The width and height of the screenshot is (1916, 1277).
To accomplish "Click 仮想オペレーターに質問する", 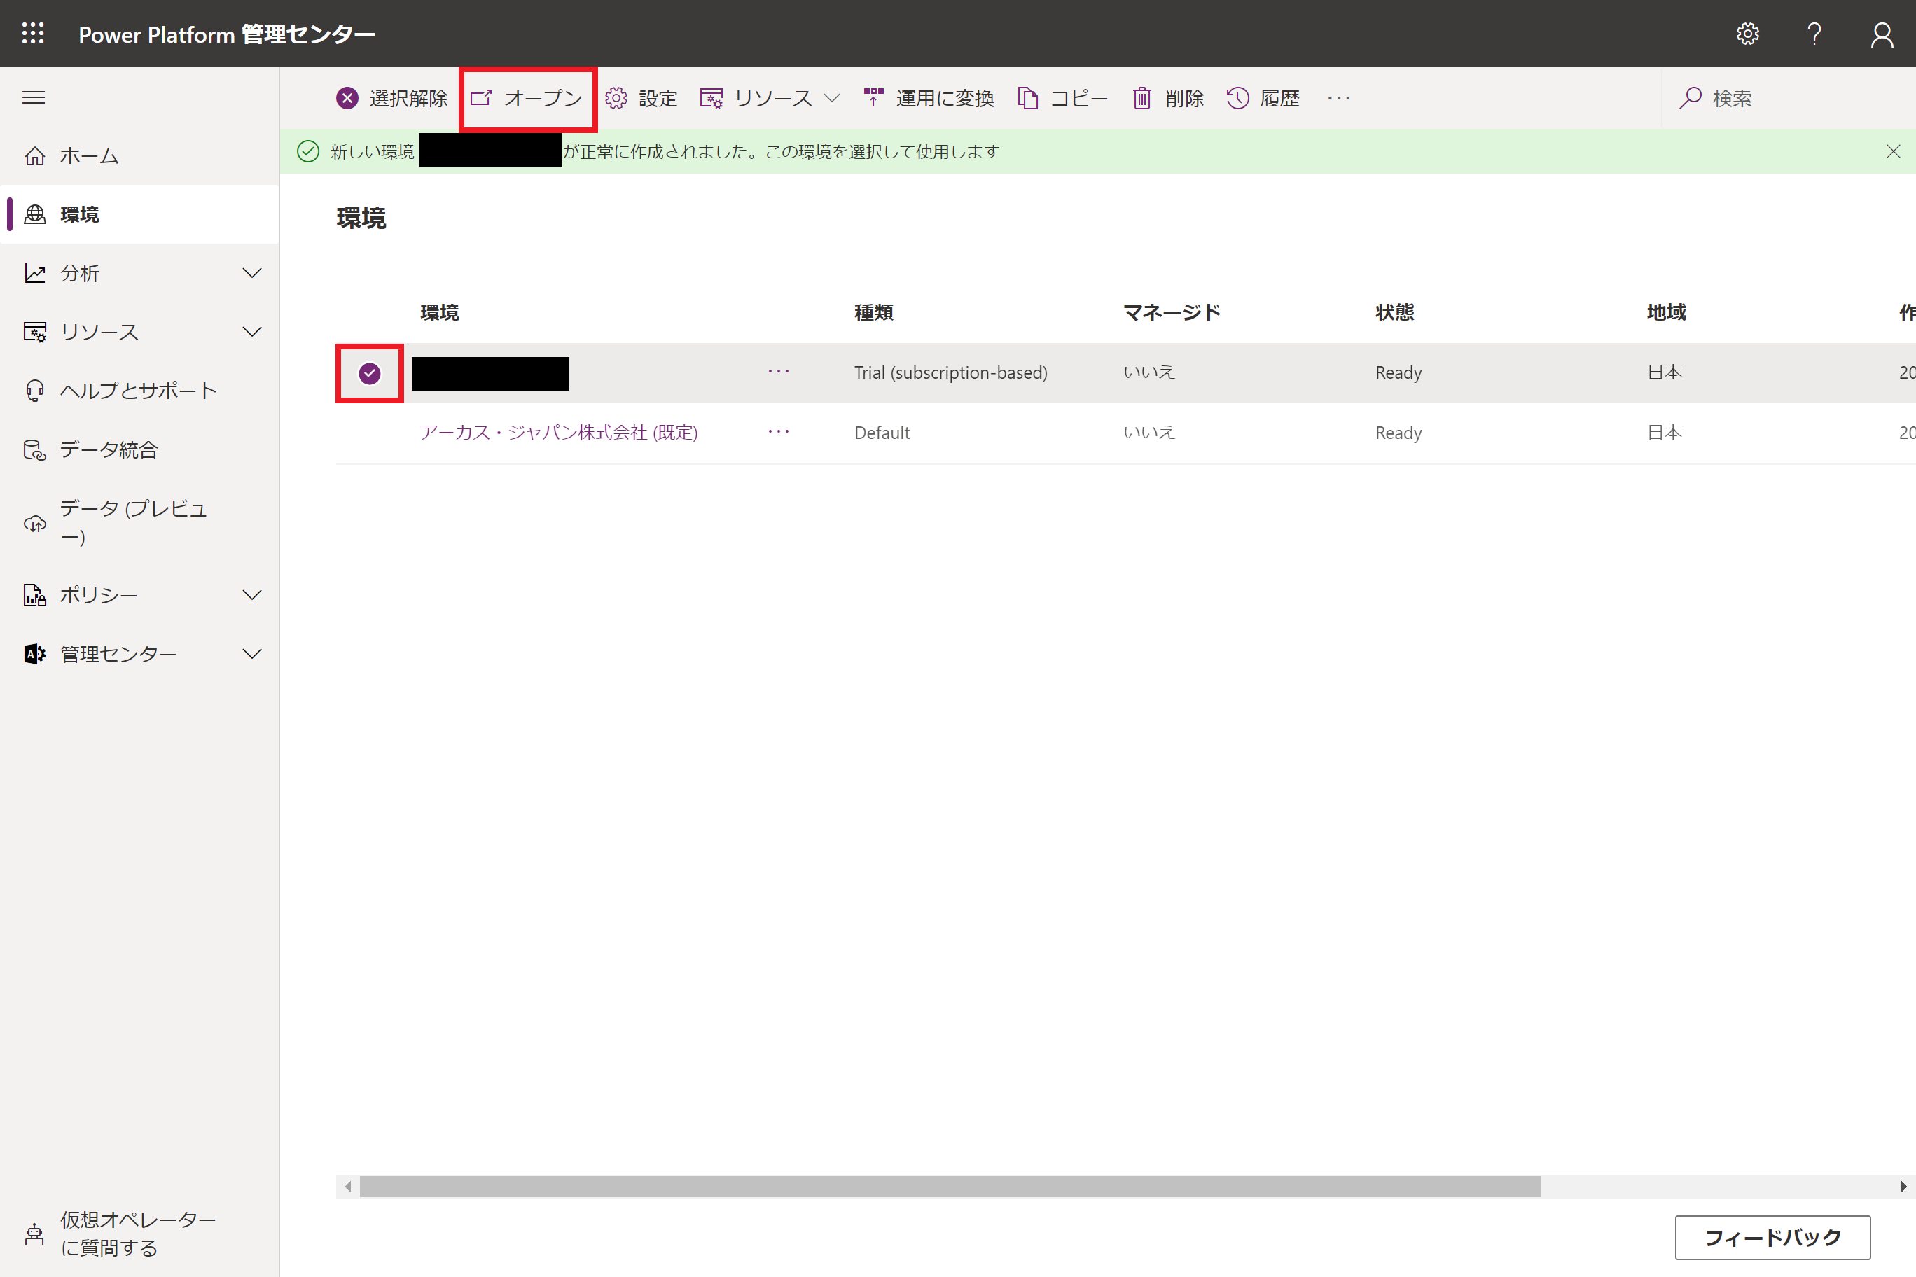I will pyautogui.click(x=139, y=1233).
